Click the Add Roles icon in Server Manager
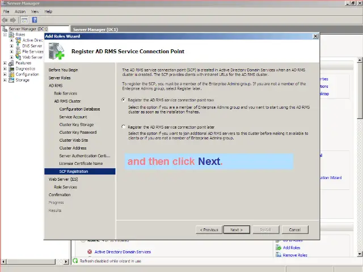 (x=278, y=248)
